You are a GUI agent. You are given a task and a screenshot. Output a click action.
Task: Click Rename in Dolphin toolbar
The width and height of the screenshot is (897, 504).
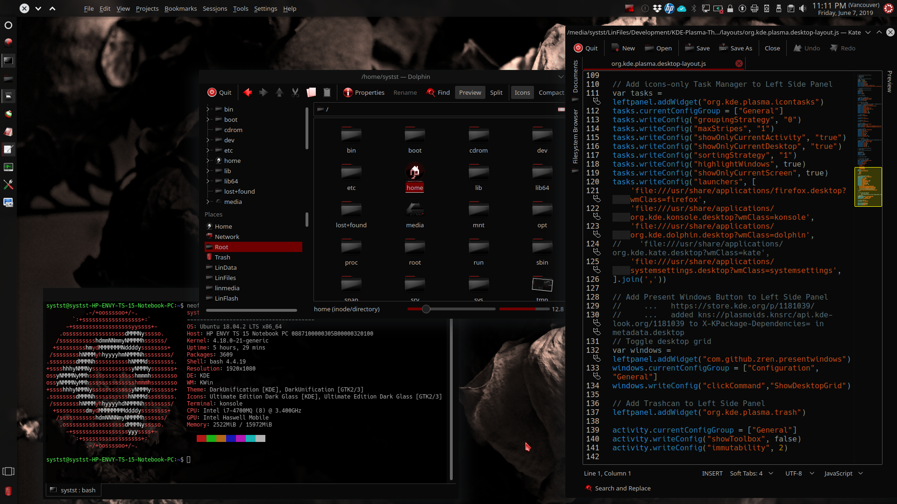pyautogui.click(x=405, y=92)
